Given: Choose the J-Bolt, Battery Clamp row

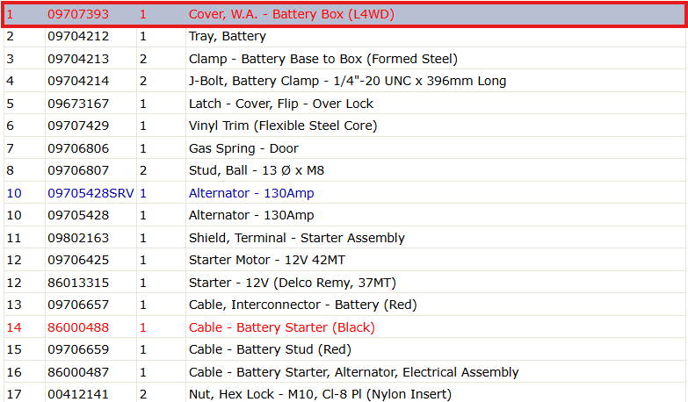Looking at the screenshot, I should 344,81.
